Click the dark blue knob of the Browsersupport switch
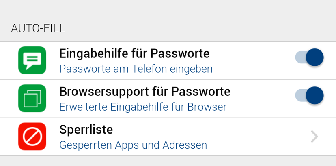 [x=314, y=96]
